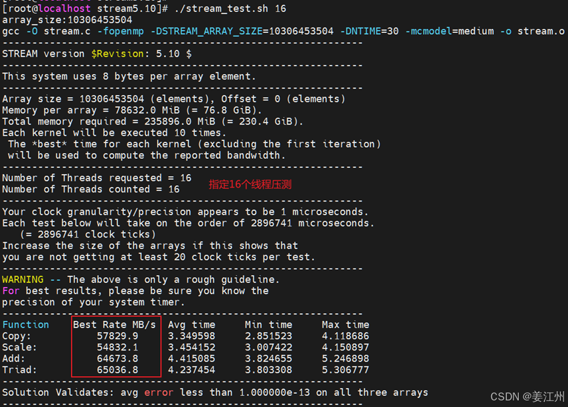Click Copy max time 4.118686
The height and width of the screenshot is (407, 568).
pyautogui.click(x=345, y=336)
